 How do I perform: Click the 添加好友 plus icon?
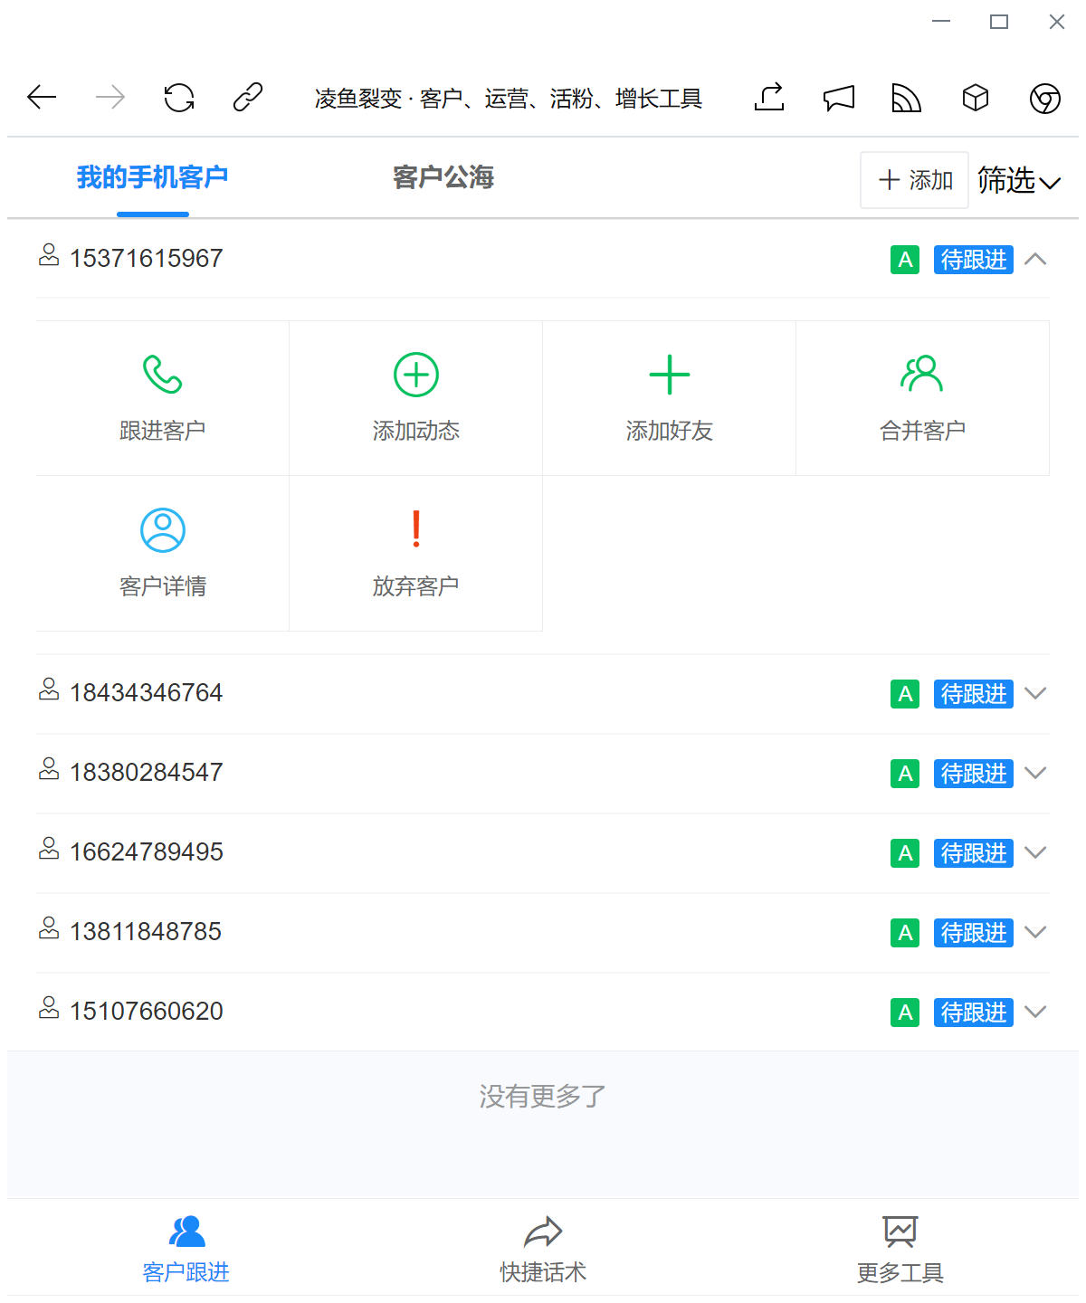point(670,375)
